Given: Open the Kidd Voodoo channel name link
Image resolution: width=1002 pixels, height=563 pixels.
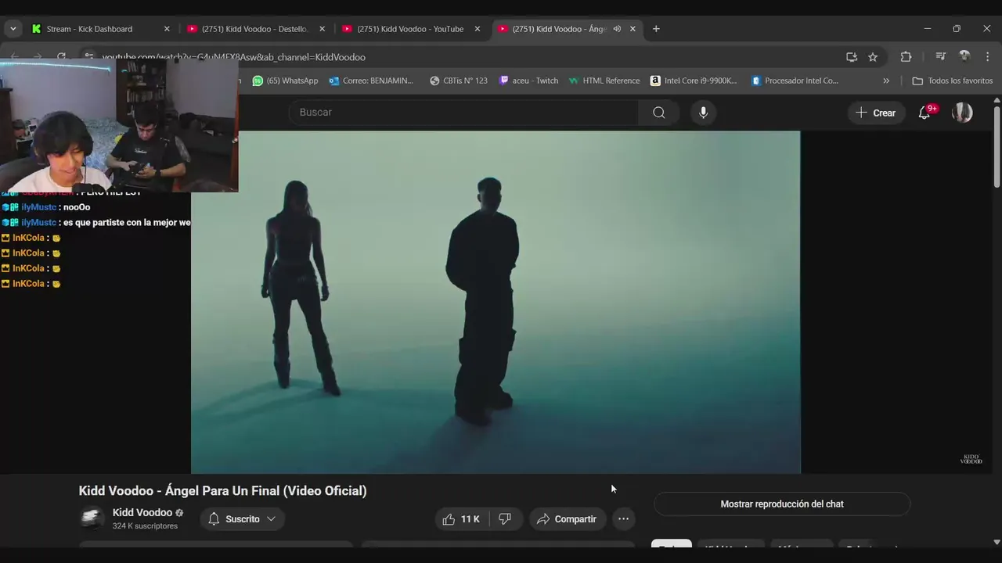Looking at the screenshot, I should 142,513.
